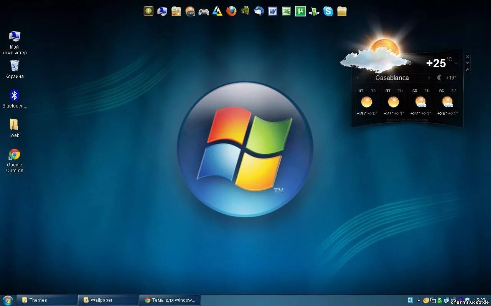The image size is (491, 306).
Task: Close the weather gadget
Action: 467,57
